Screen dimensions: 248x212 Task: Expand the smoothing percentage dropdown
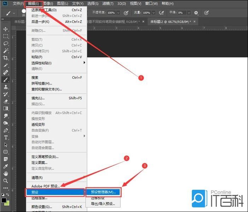click(x=189, y=13)
